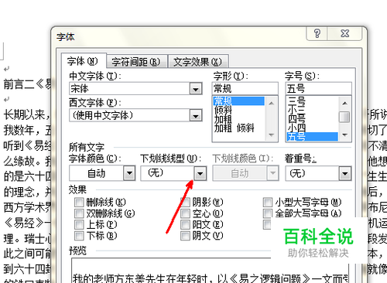Enable the 全部大写字母 checkbox

tap(268, 213)
